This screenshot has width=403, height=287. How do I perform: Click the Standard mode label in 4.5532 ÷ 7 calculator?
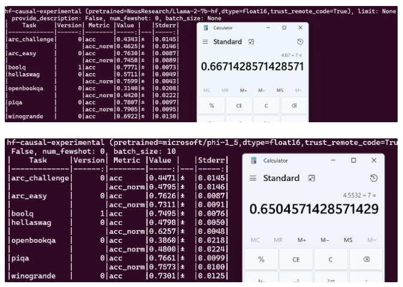[x=281, y=178]
